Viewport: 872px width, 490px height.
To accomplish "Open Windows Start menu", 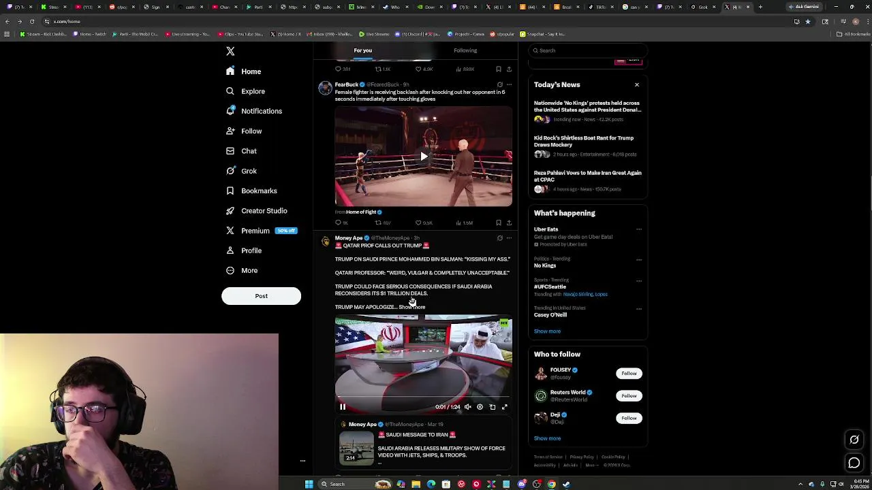I will point(309,484).
